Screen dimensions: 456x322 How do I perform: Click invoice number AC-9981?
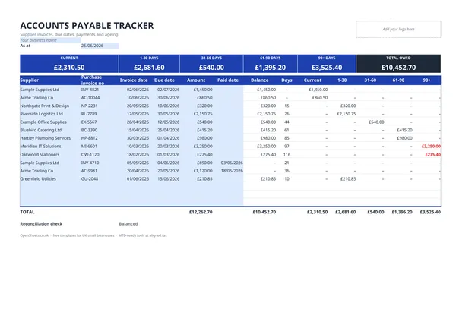(x=89, y=171)
